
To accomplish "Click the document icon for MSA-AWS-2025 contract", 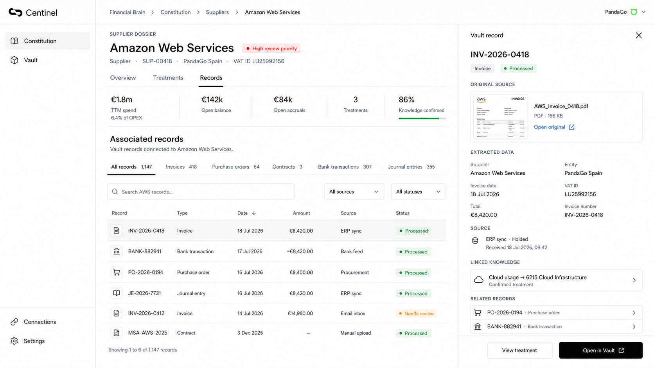I will tap(117, 333).
